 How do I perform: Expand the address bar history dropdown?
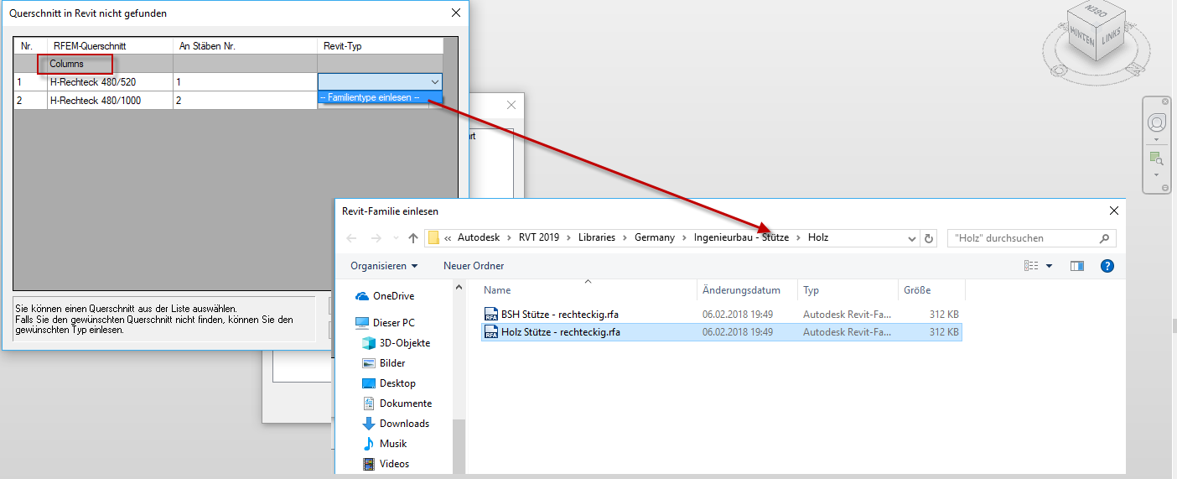(x=912, y=238)
